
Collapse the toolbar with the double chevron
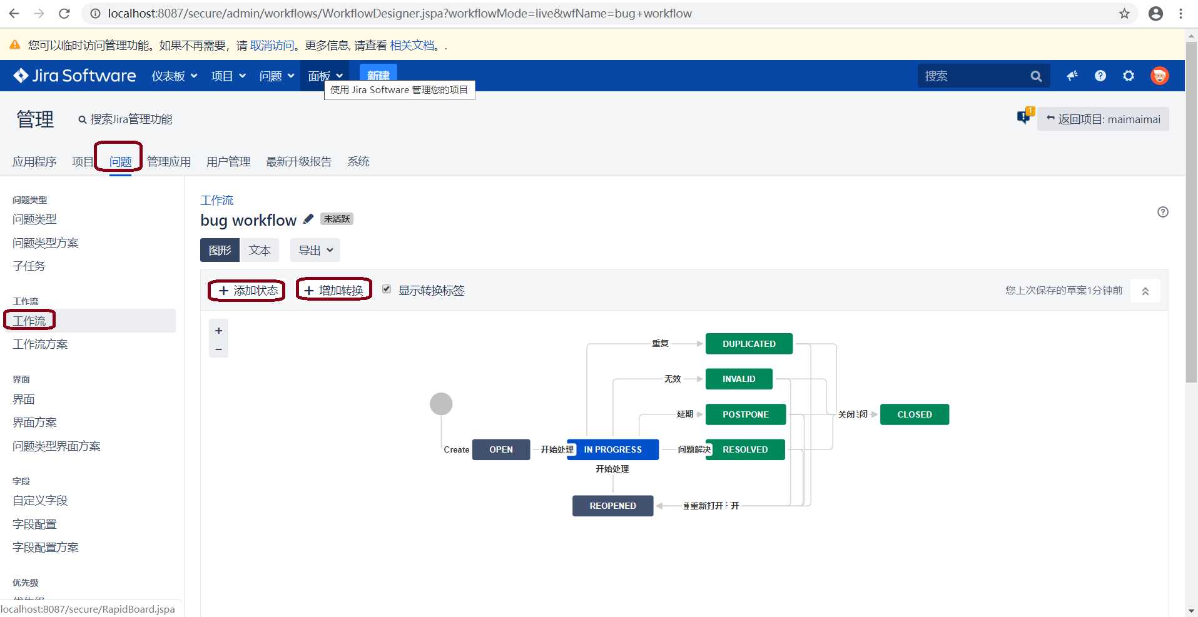click(1145, 291)
